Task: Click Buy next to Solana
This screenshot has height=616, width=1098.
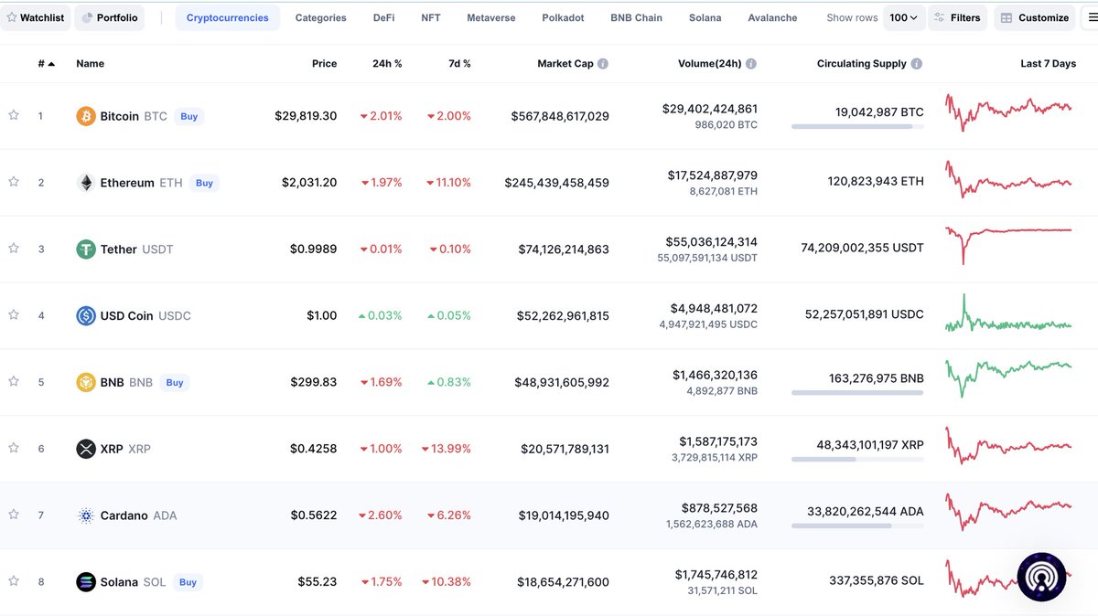Action: click(x=188, y=582)
